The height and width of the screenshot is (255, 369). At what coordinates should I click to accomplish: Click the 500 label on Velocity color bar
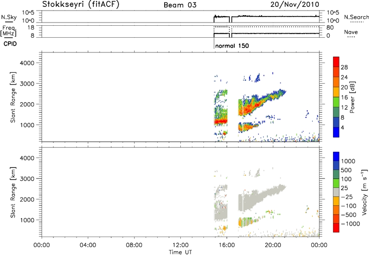coord(346,170)
